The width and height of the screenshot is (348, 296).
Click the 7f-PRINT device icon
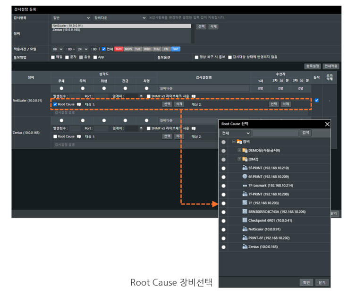click(x=245, y=194)
